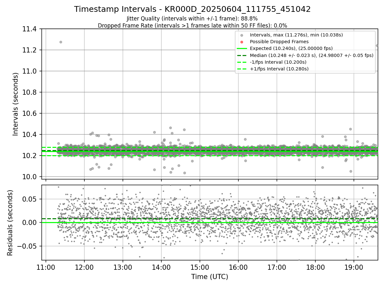
Task: Click the 19:00 time tick label
Action: [x=354, y=268]
